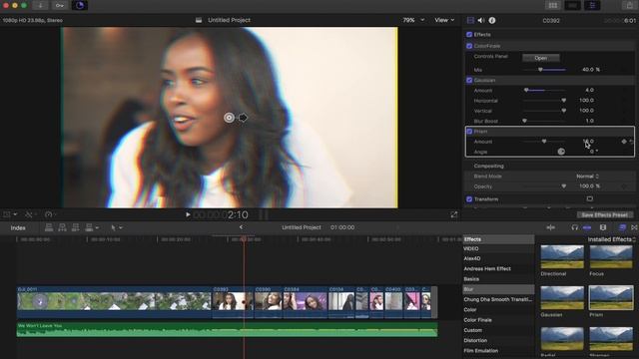Viewport: 639px width, 359px height.
Task: Click the Mix slider for ColorFinale
Action: pyautogui.click(x=544, y=70)
